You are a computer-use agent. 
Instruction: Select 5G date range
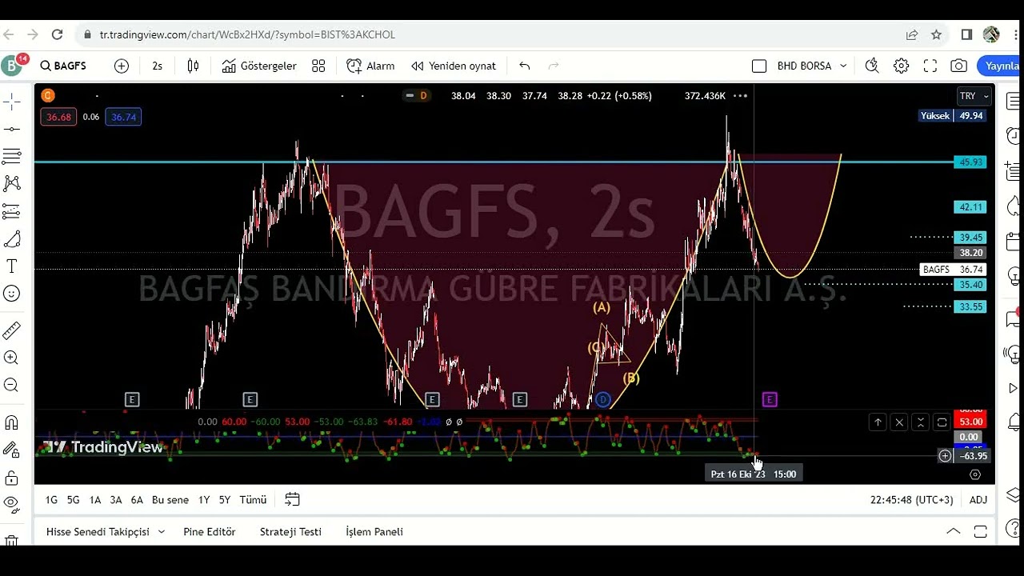[73, 499]
